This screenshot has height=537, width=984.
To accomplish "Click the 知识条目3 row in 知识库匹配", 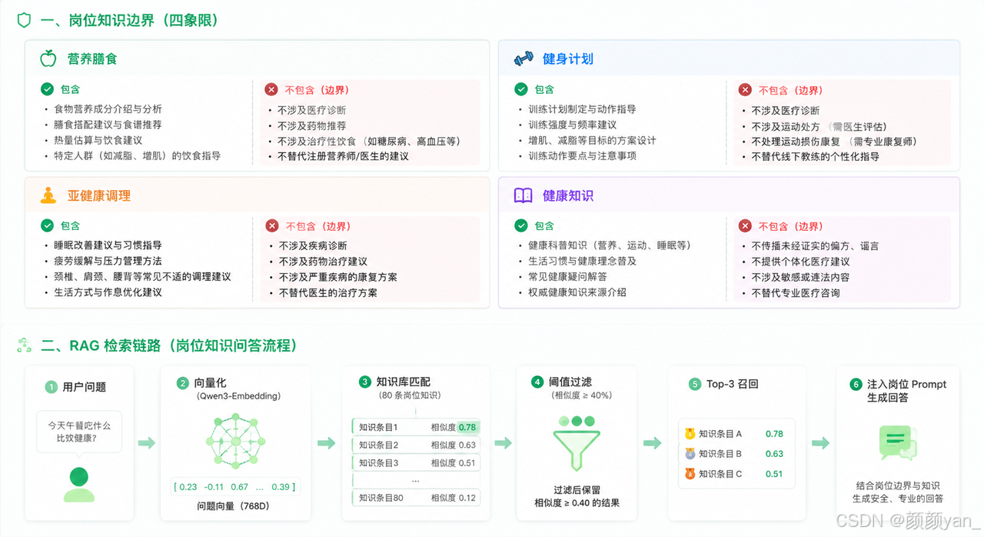I will 416,463.
